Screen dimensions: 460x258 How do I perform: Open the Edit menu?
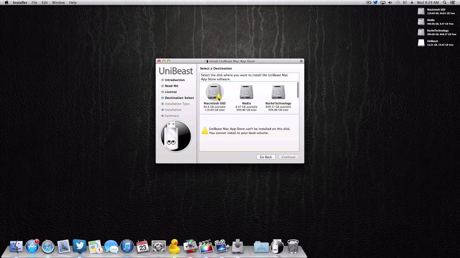pyautogui.click(x=45, y=3)
